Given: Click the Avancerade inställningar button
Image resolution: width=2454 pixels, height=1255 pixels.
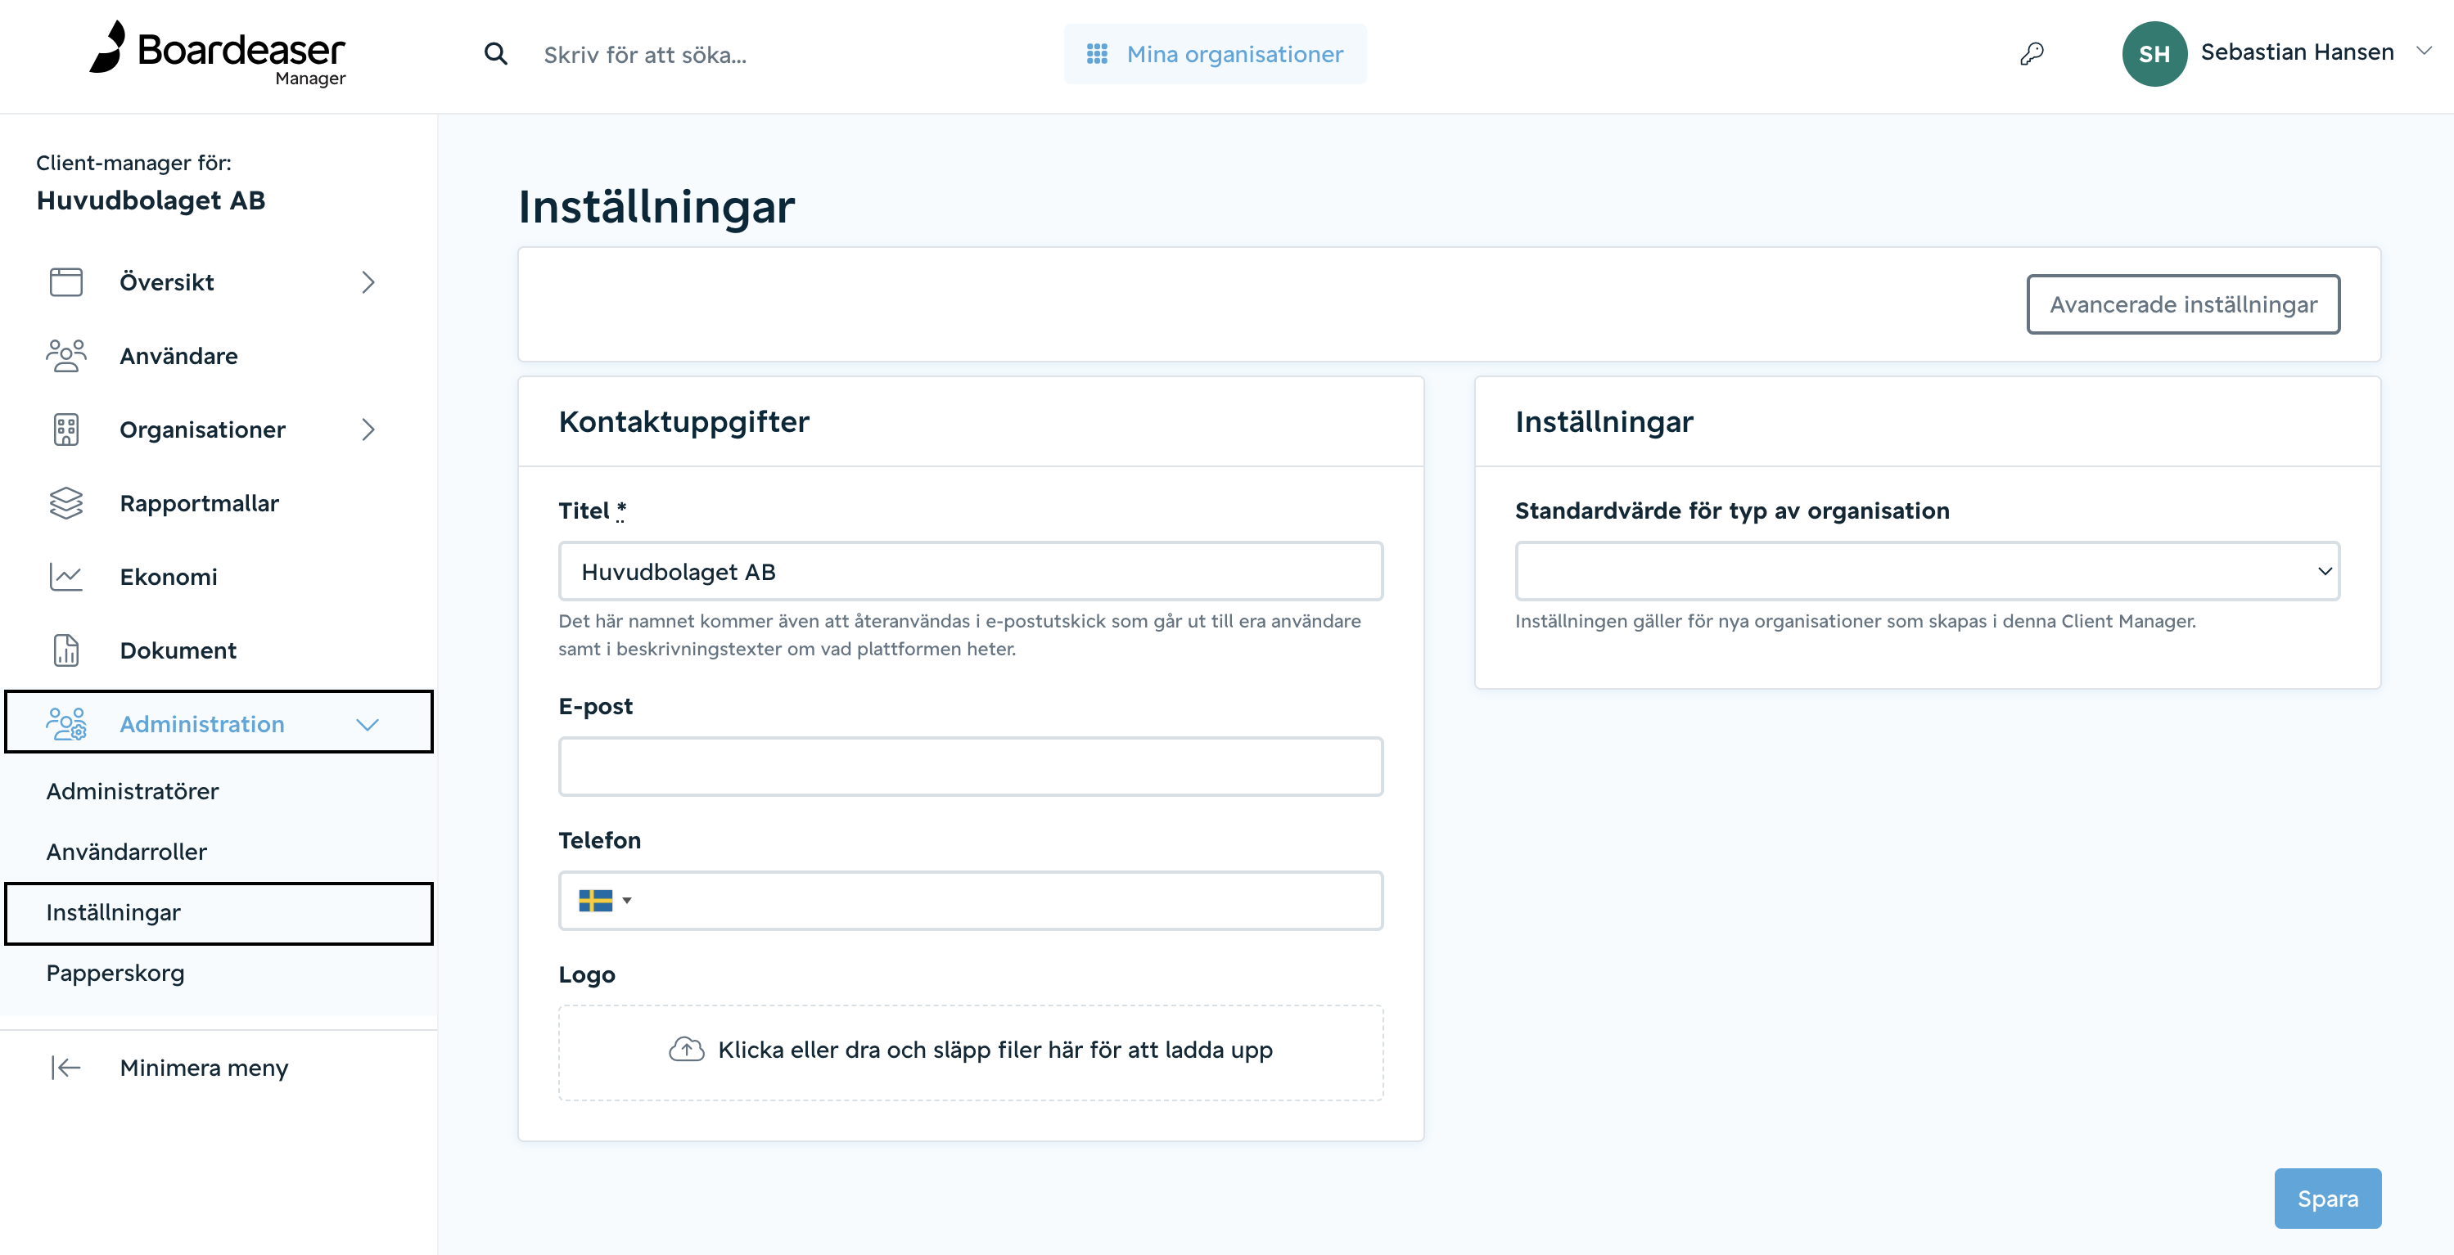Looking at the screenshot, I should pos(2182,304).
